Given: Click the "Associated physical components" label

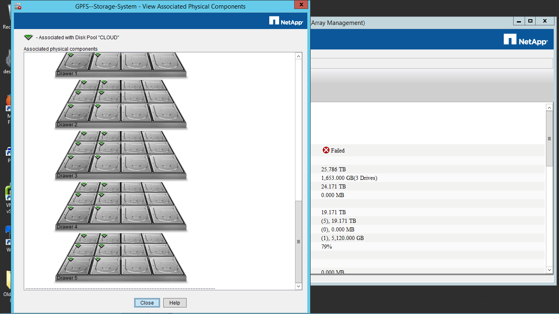Looking at the screenshot, I should coord(61,49).
